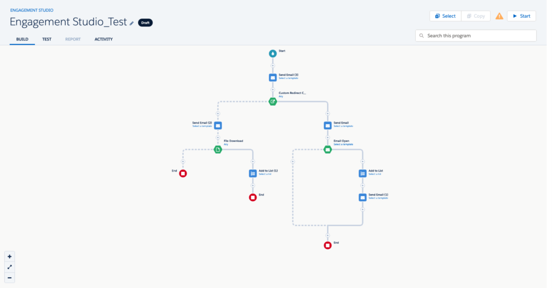Select the Email Open trigger hexagon icon
This screenshot has height=288, width=552.
point(327,149)
